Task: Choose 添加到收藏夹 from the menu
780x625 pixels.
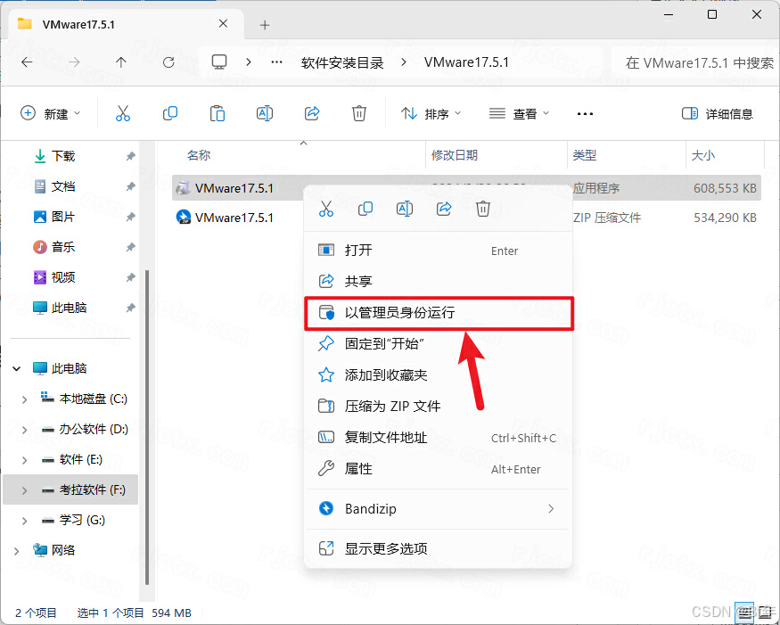Action: tap(438, 374)
